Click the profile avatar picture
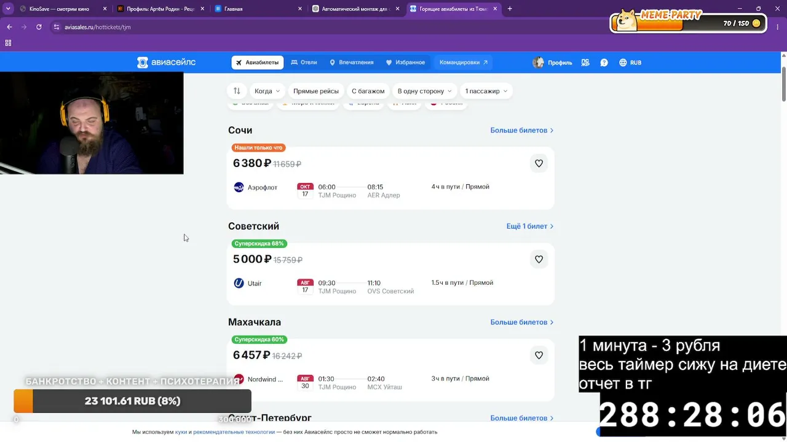Screen dimensions: 787x442 538,63
